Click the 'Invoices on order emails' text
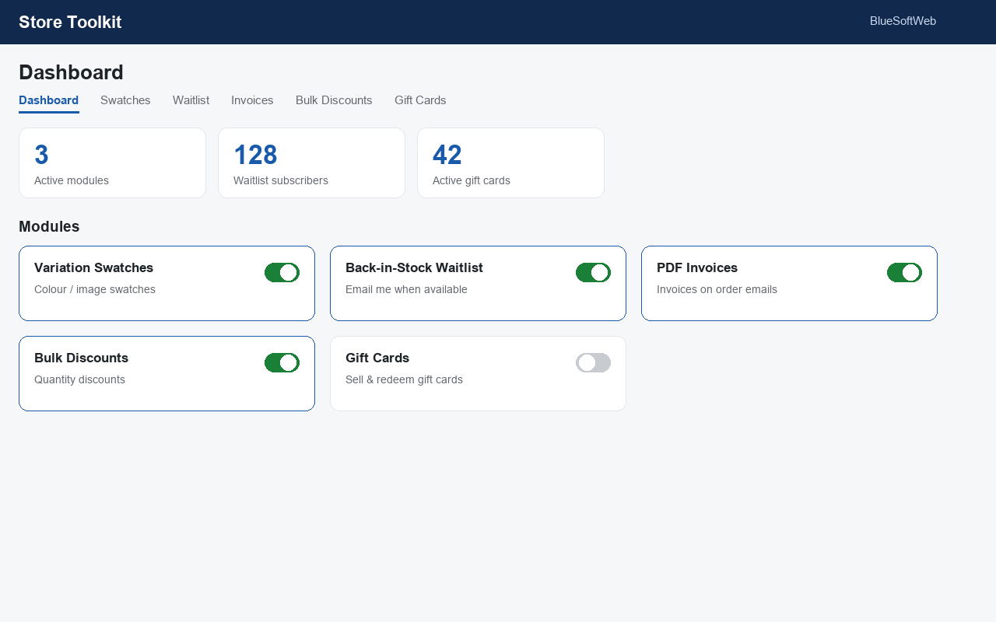This screenshot has height=622, width=996. pos(717,289)
